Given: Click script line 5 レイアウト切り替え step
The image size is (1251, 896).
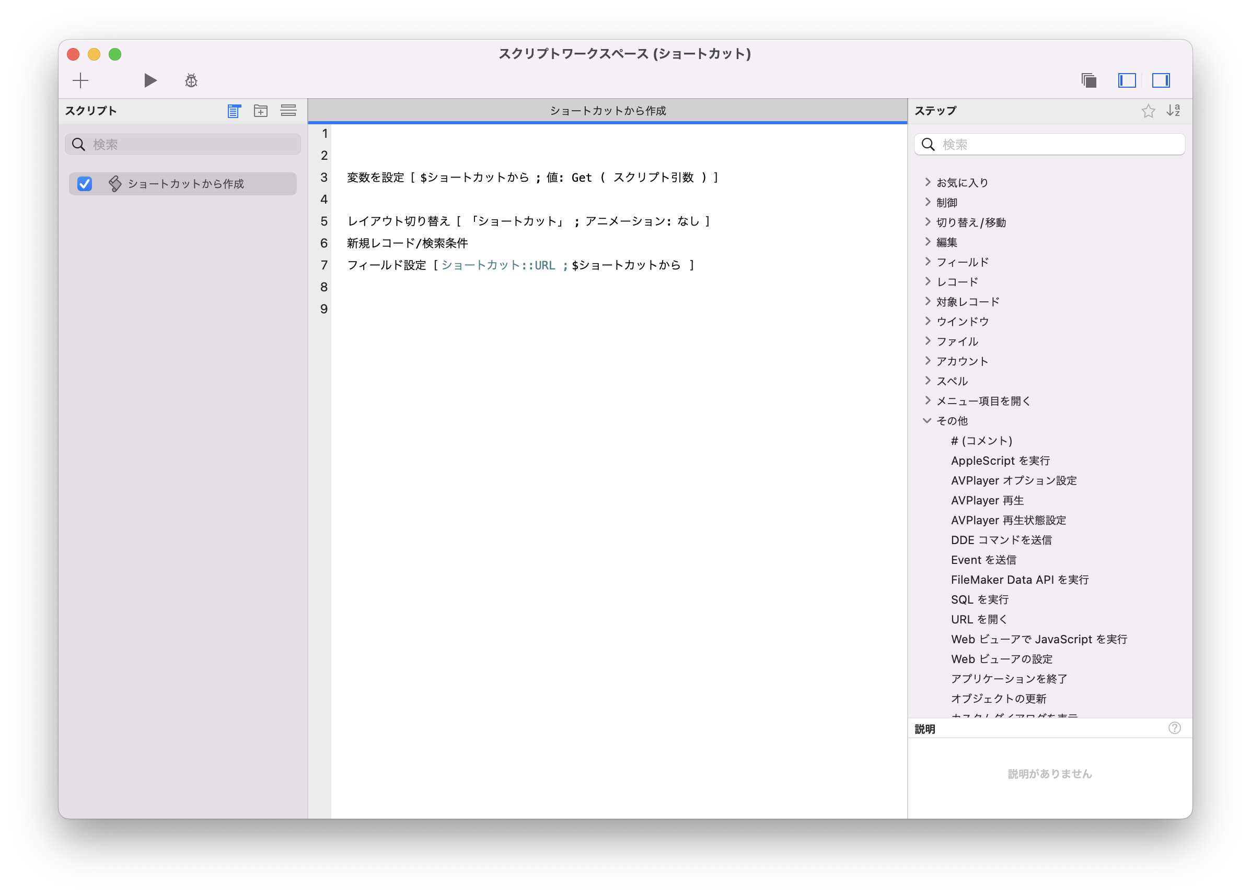Looking at the screenshot, I should tap(528, 221).
